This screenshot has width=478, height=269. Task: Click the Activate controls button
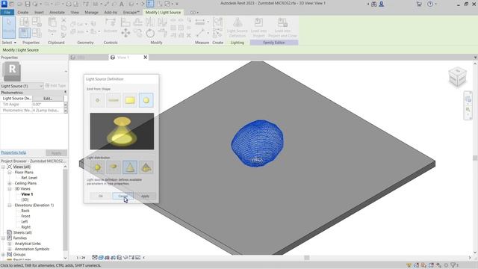tap(111, 25)
